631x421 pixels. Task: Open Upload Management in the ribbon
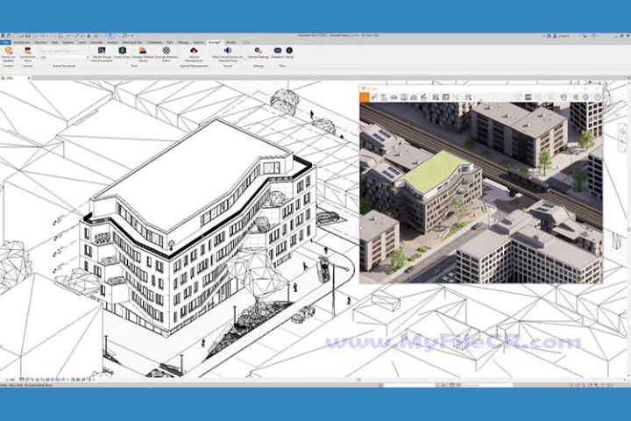click(x=193, y=51)
